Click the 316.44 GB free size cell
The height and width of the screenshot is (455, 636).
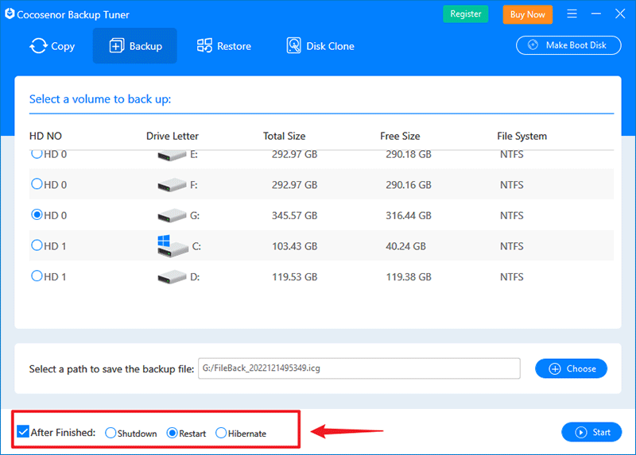tap(409, 215)
